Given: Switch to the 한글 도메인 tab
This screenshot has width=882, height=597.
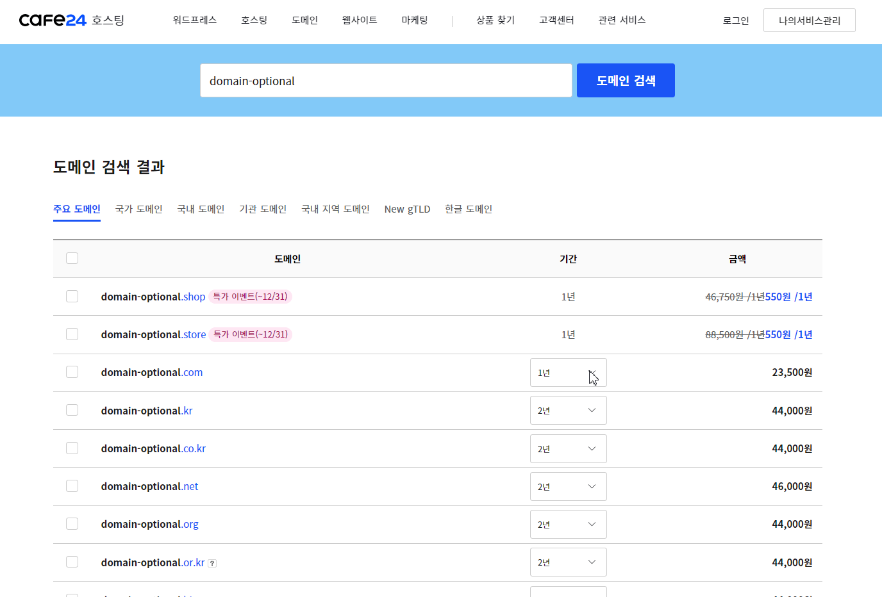Looking at the screenshot, I should click(x=469, y=209).
